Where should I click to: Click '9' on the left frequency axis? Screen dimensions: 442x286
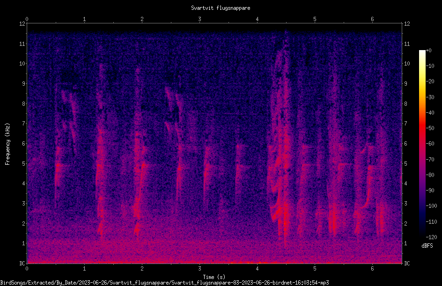click(24, 84)
